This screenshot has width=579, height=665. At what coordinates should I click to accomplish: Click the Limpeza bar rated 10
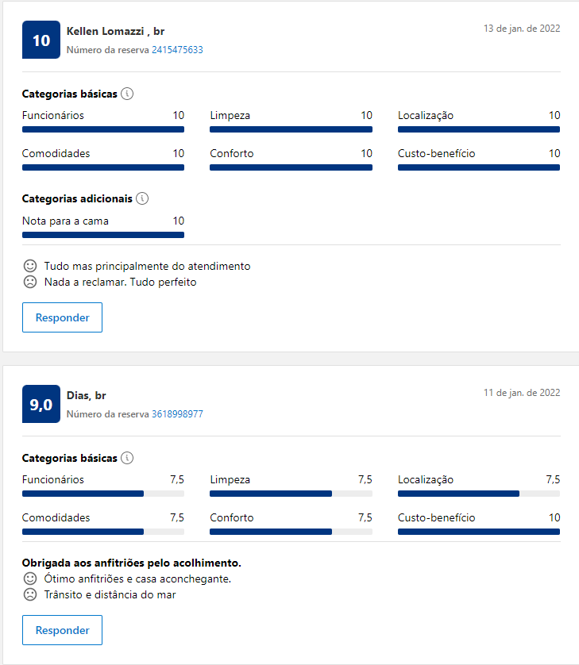click(x=291, y=129)
